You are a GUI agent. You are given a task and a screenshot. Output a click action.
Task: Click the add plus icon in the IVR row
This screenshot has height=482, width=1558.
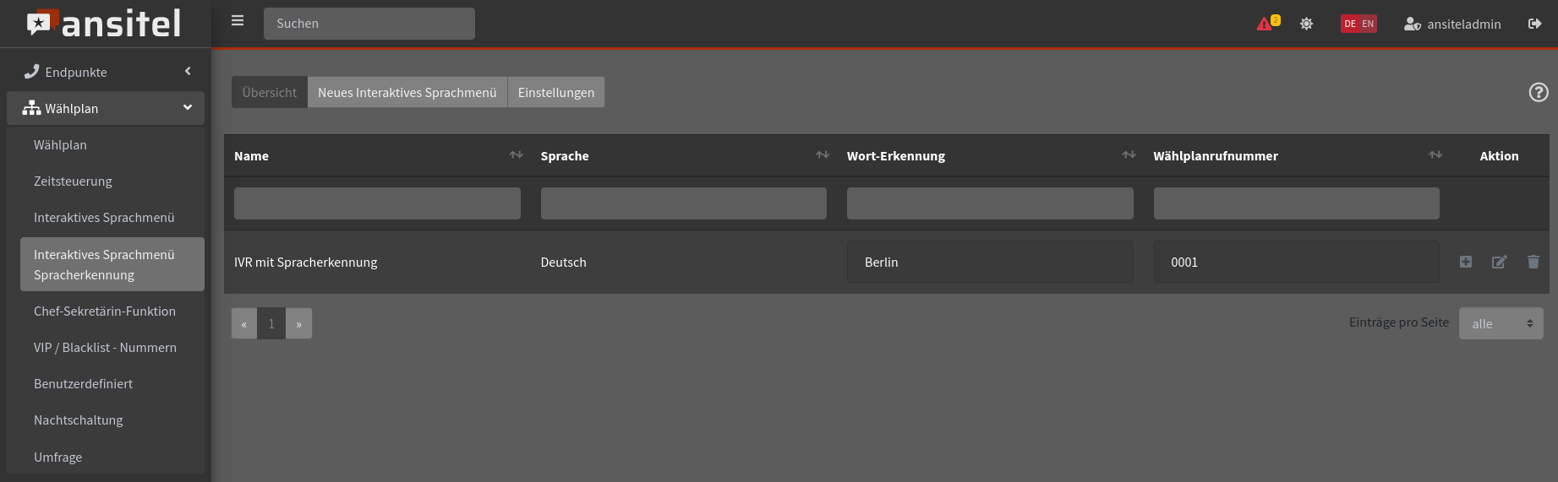pyautogui.click(x=1466, y=262)
